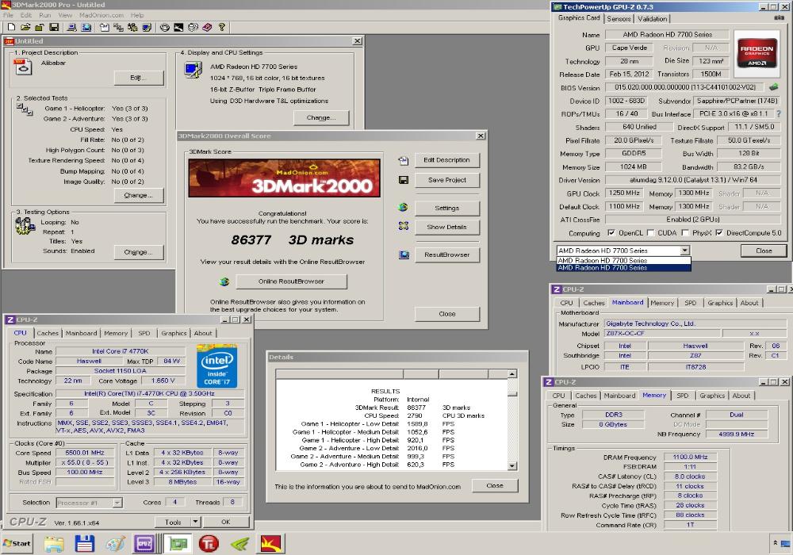Click the Online ResultBrowser button
Viewport: 793px width, 555px height.
tap(291, 281)
